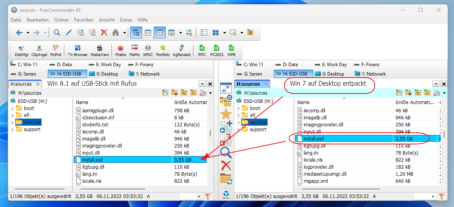
Task: Launch Firefox from the favorites toolbar
Action: coord(121,51)
